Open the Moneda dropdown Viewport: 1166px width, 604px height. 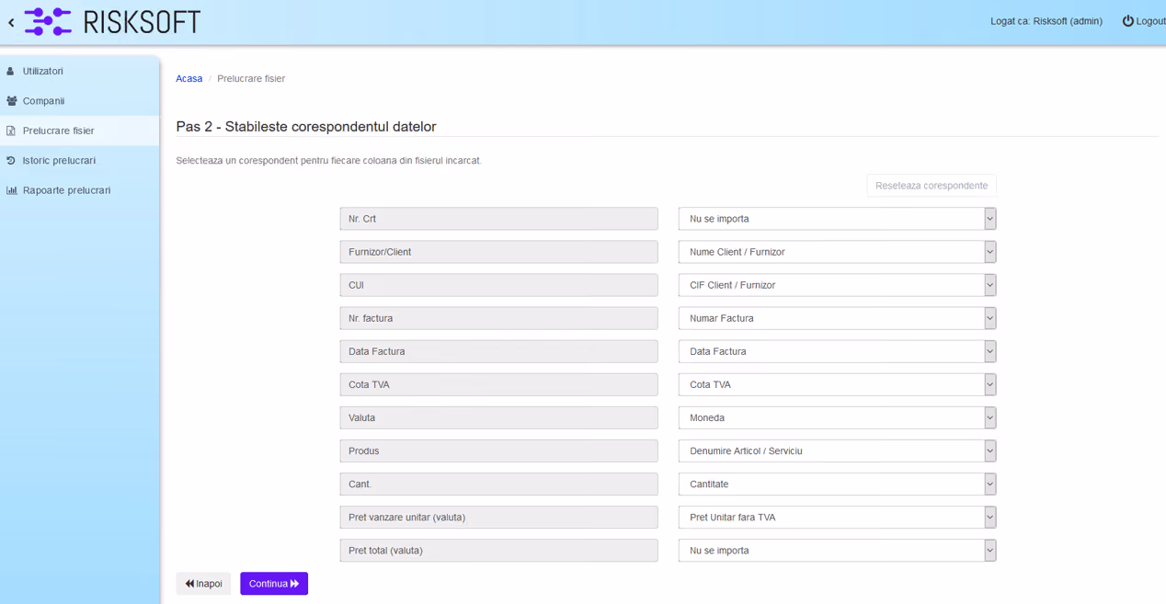(x=837, y=417)
